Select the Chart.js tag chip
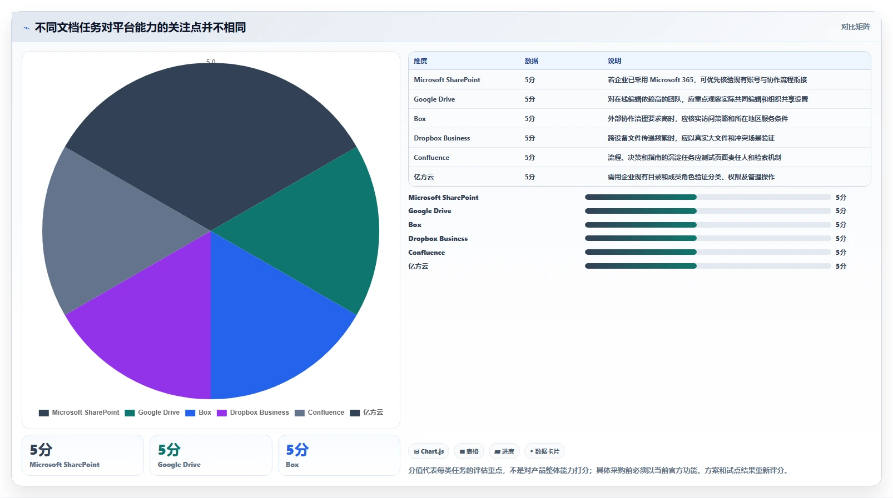This screenshot has width=893, height=498. pyautogui.click(x=429, y=451)
